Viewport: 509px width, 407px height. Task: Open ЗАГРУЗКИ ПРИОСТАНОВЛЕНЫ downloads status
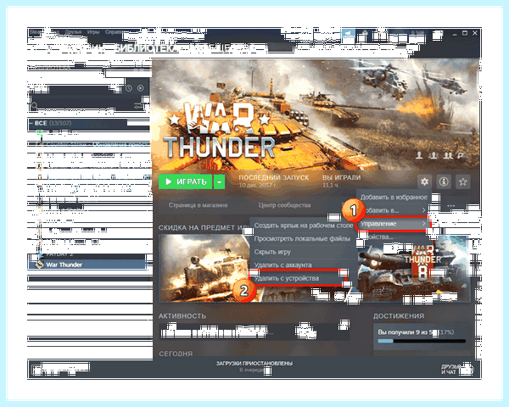(255, 363)
